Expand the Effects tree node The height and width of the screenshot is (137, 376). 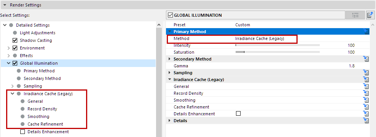point(9,56)
